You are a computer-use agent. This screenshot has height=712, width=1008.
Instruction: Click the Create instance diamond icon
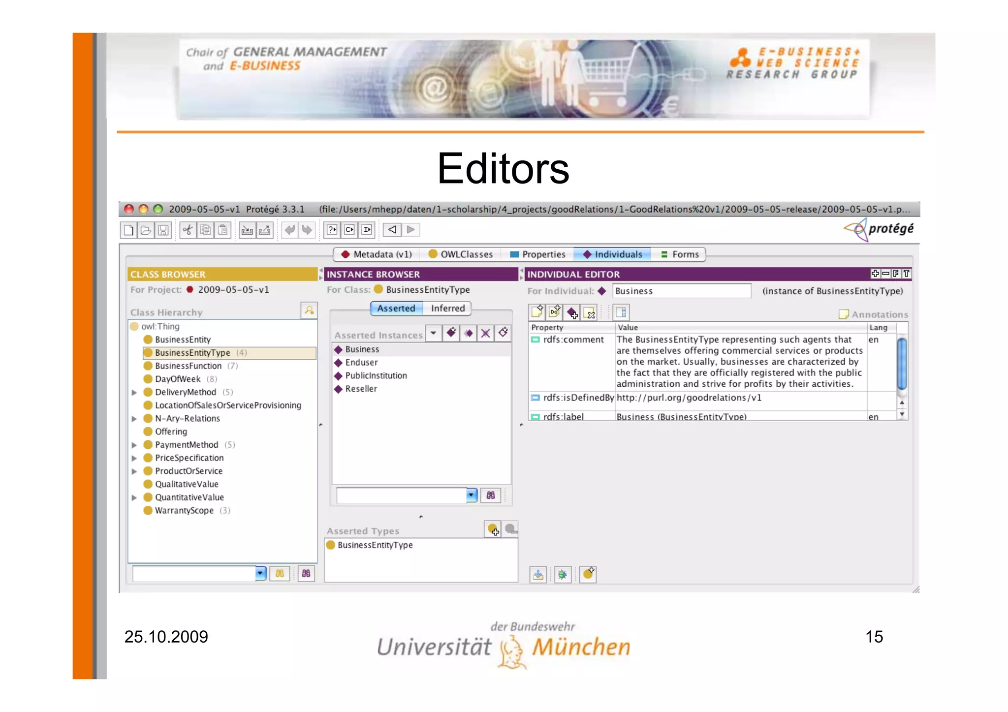click(x=451, y=333)
